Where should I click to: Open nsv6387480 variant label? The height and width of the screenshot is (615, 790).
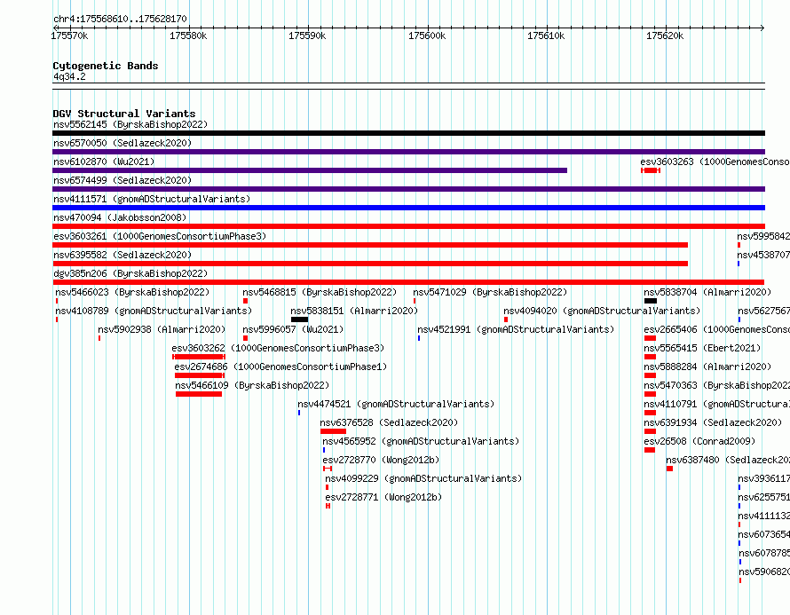point(728,460)
